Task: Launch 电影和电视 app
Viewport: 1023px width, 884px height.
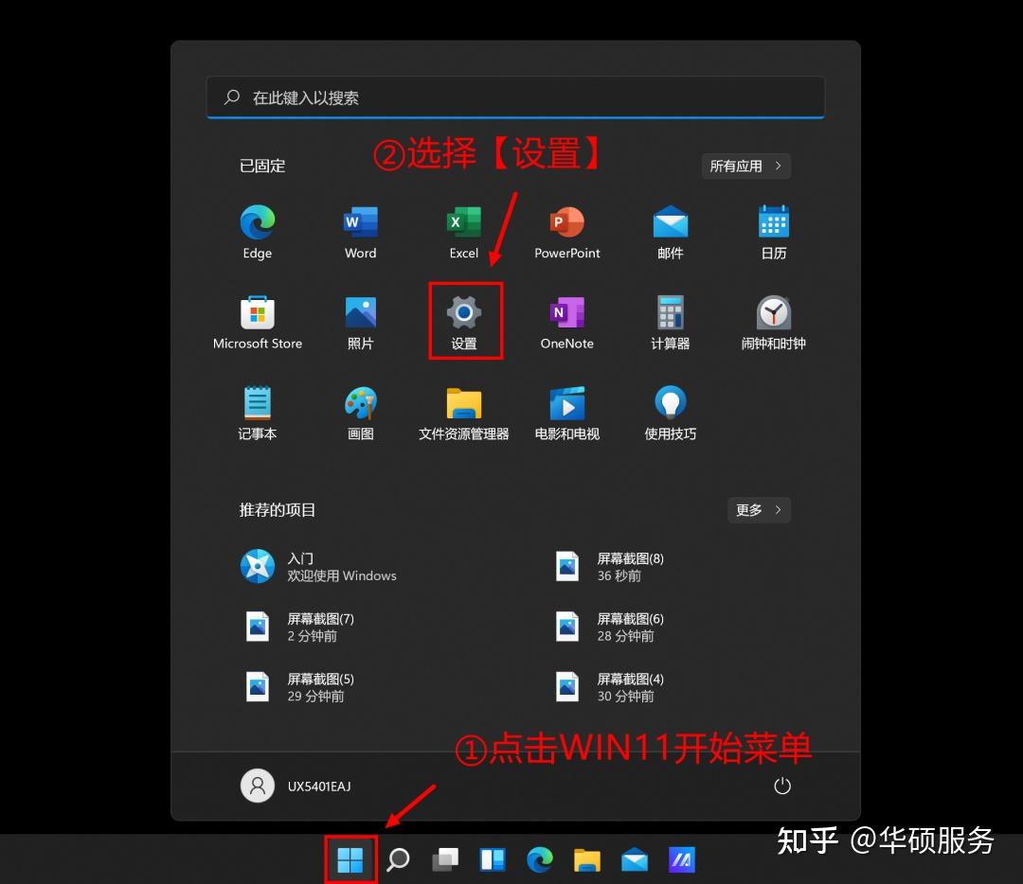Action: click(x=567, y=413)
